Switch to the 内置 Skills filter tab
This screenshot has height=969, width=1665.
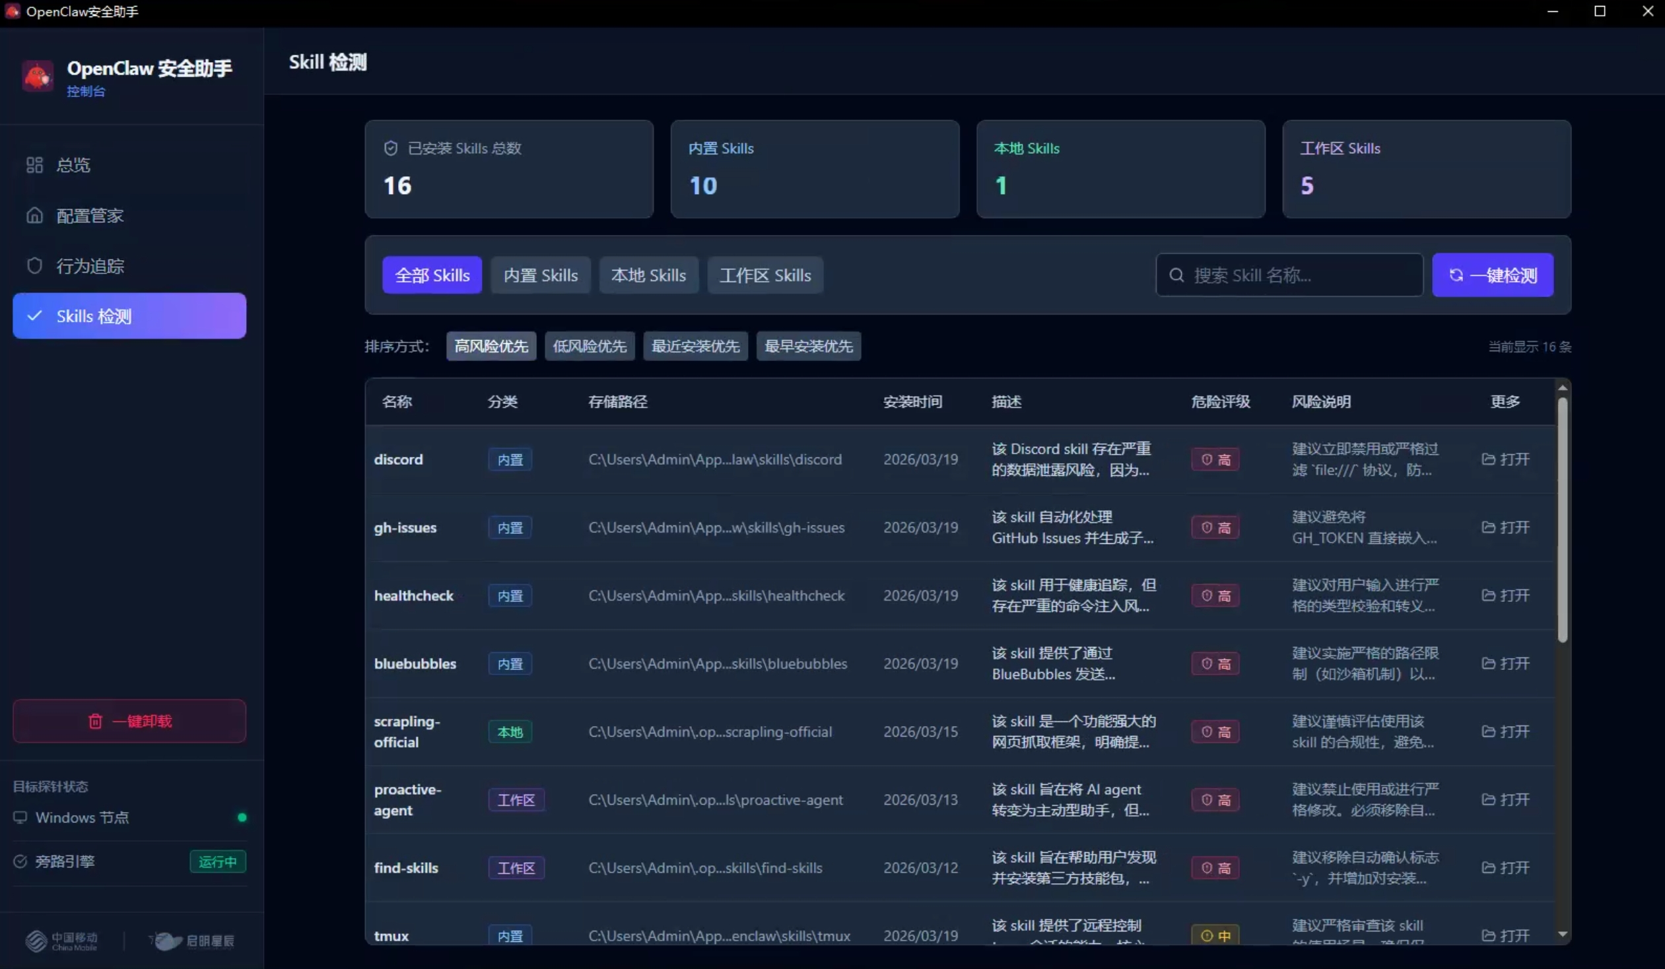[x=541, y=275]
